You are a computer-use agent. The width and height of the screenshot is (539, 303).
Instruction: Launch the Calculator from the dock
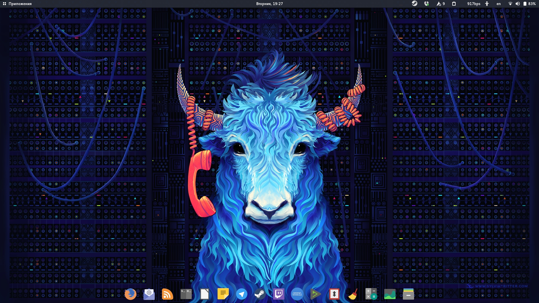371,294
